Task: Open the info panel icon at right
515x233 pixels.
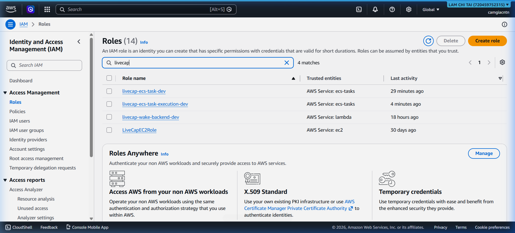Action: [505, 24]
